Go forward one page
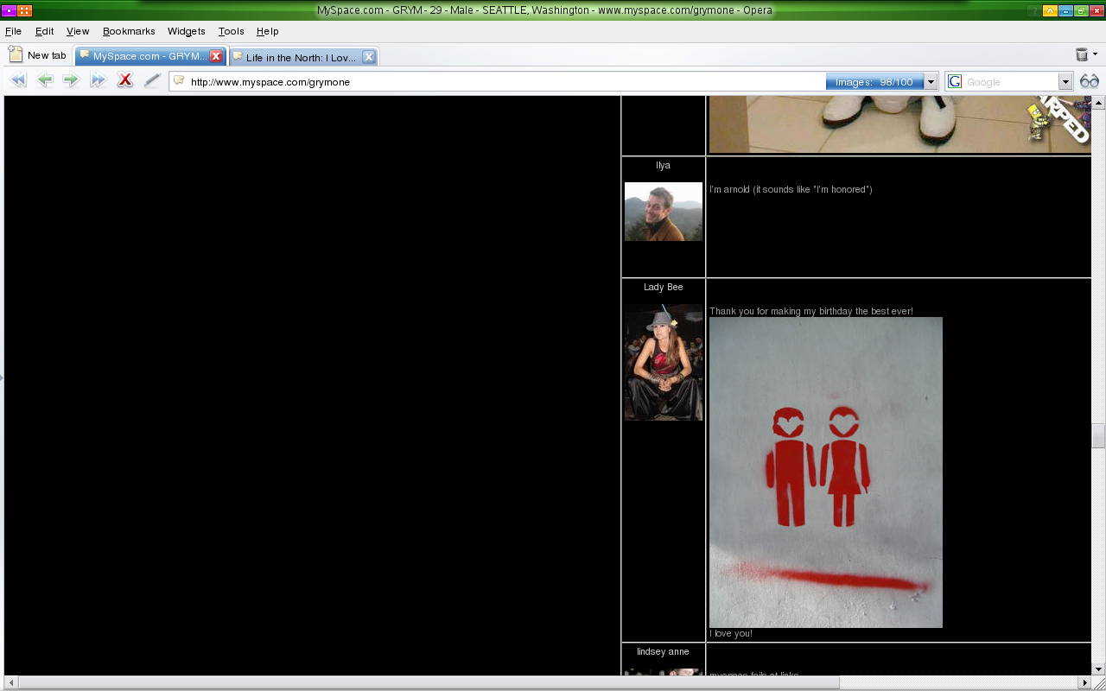1106x691 pixels. coord(71,80)
